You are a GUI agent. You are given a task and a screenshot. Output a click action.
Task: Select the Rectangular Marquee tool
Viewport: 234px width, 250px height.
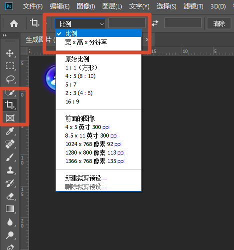coord(10,66)
